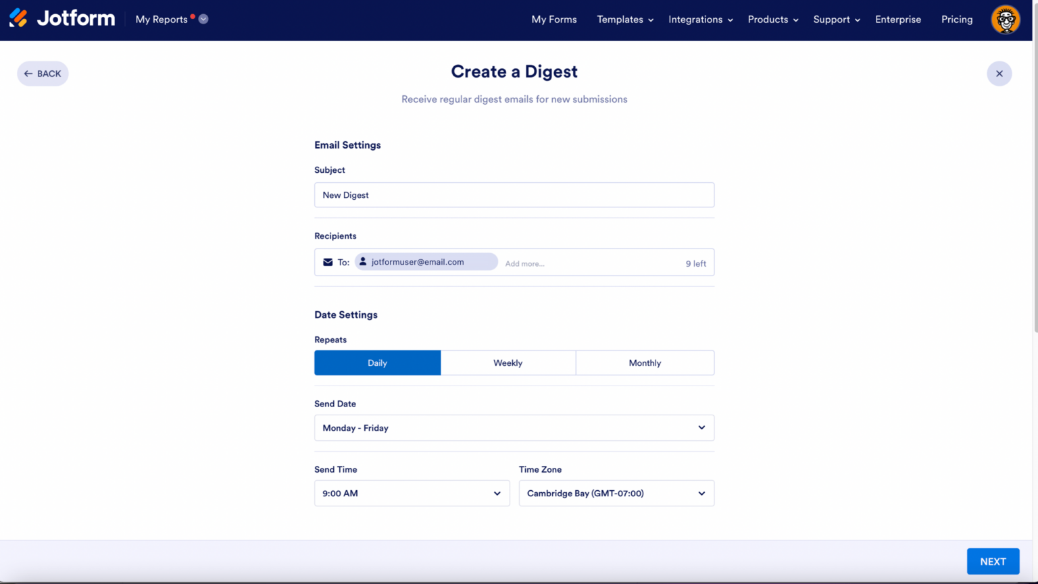1038x584 pixels.
Task: Click the back arrow icon
Action: (x=29, y=73)
